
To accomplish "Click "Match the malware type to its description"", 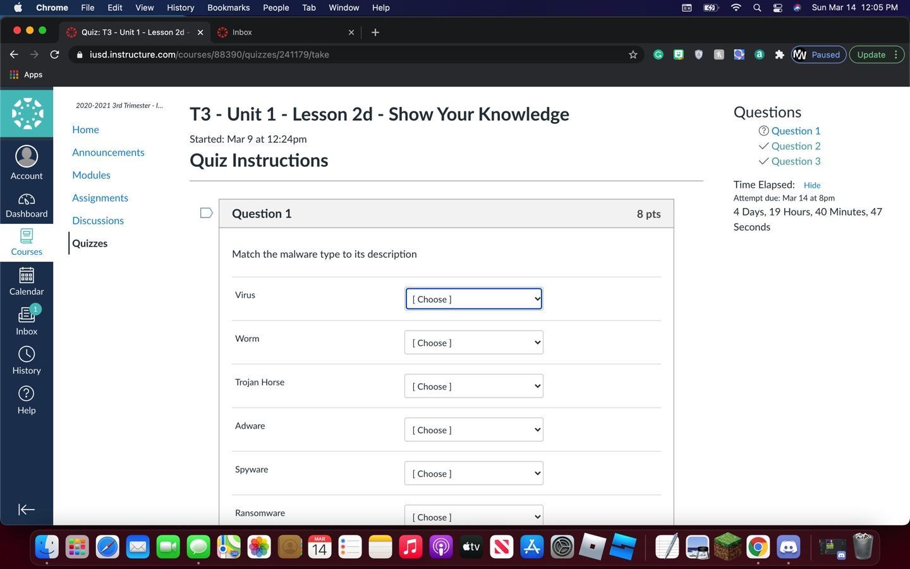I will coord(324,254).
